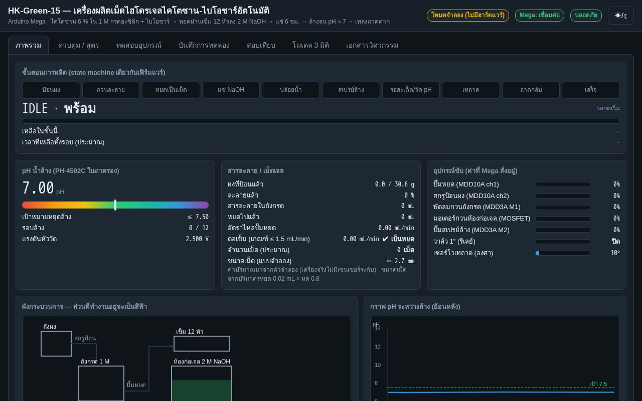Click the รอกดเริ่ม status text

pyautogui.click(x=608, y=108)
